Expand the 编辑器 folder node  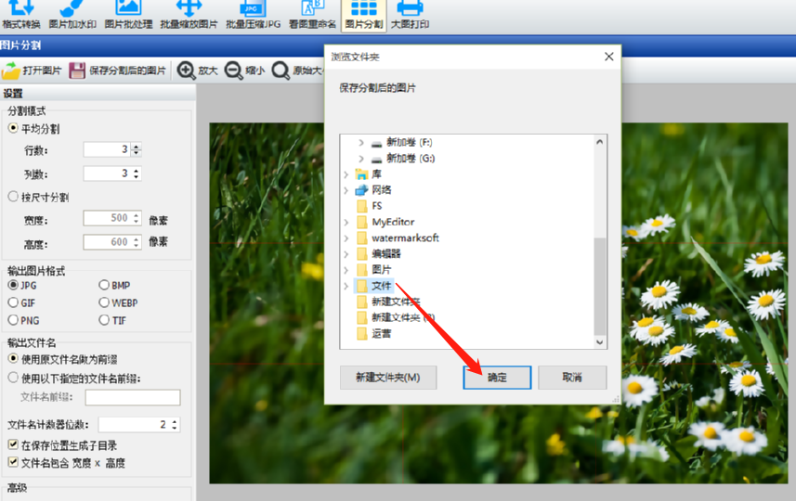point(346,254)
